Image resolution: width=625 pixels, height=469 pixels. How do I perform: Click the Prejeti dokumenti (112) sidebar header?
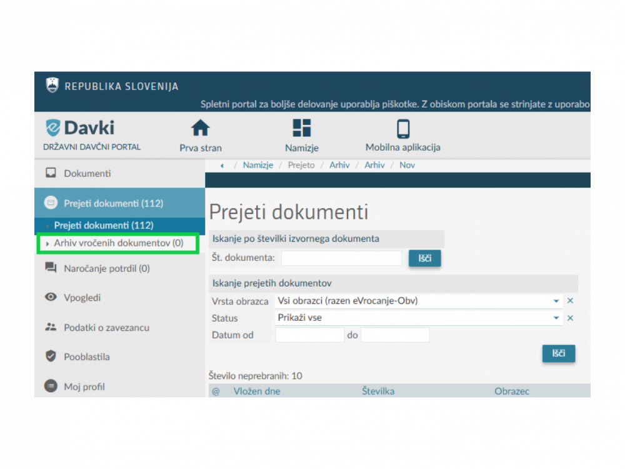[x=119, y=203]
